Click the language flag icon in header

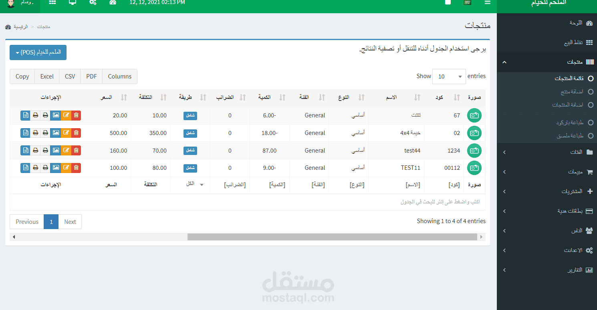coord(467,2)
